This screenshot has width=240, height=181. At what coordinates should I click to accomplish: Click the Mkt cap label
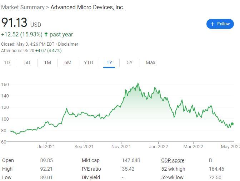[x=91, y=160]
